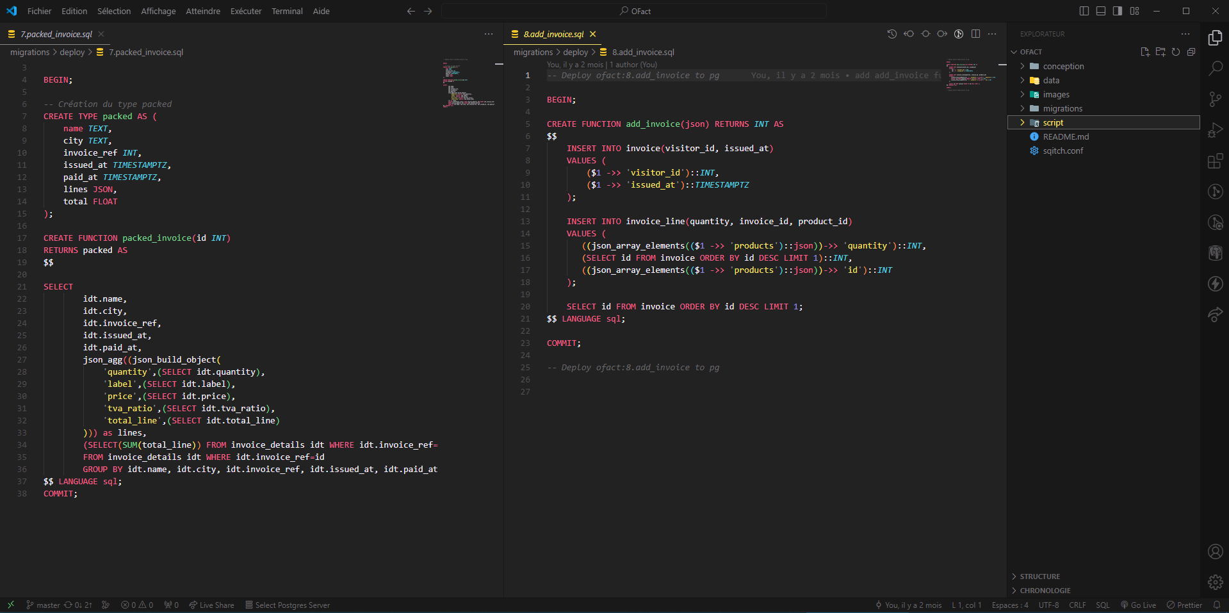
Task: Click the Search magnifier icon
Action: click(1215, 68)
